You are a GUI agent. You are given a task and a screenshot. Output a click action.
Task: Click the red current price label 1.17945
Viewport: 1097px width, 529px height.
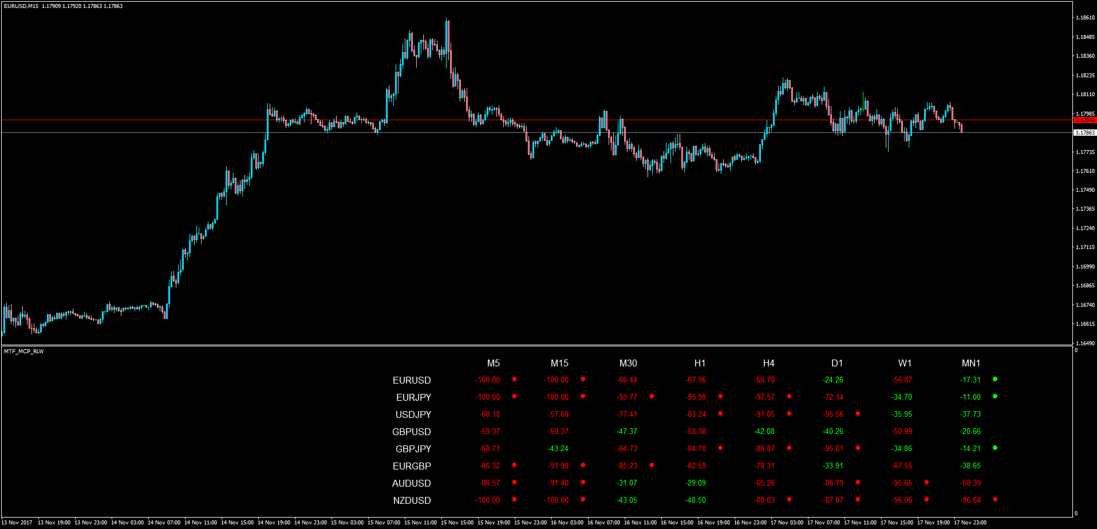1085,120
